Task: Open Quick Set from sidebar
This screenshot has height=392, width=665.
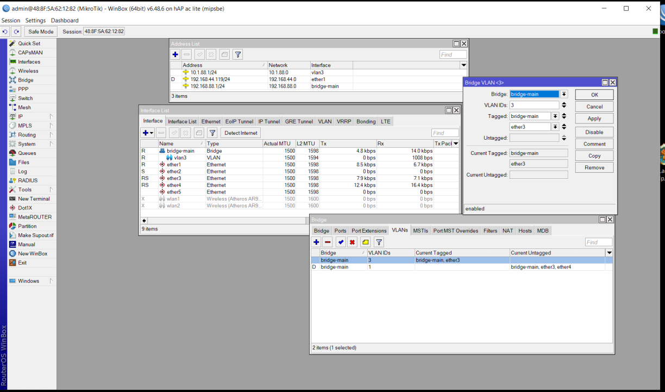Action: pos(28,43)
